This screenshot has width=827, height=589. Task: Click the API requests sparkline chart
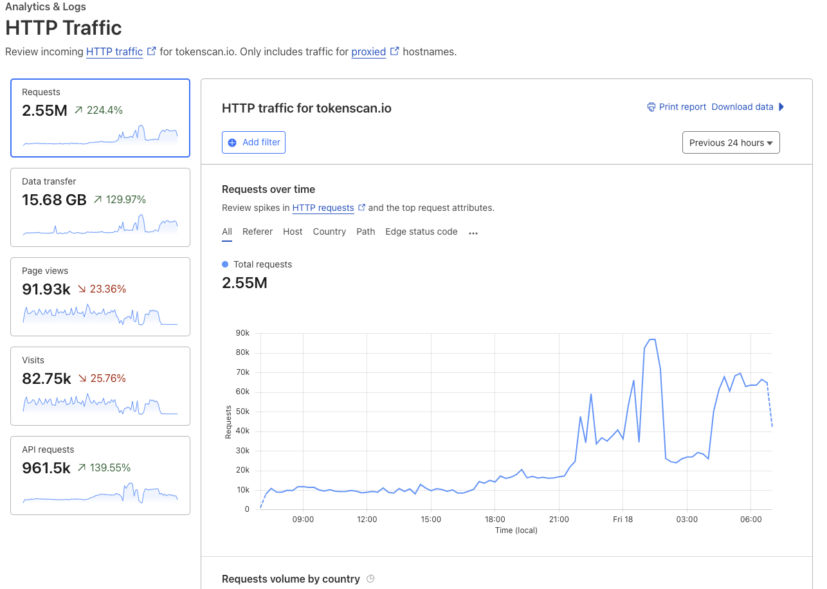100,493
